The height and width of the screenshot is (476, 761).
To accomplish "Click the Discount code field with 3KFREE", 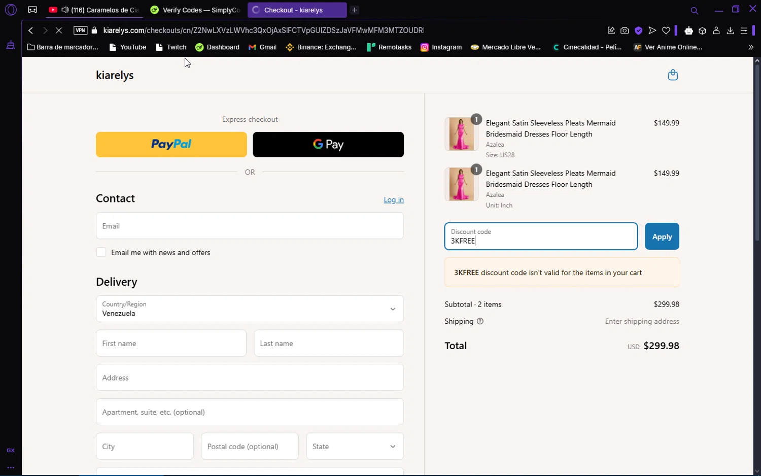I will coord(541,236).
